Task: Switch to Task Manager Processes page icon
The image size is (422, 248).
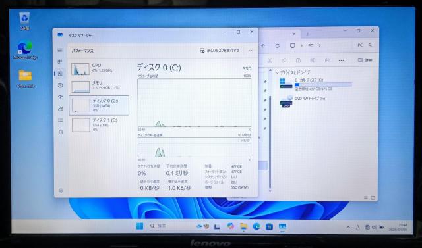Action: pyautogui.click(x=60, y=62)
